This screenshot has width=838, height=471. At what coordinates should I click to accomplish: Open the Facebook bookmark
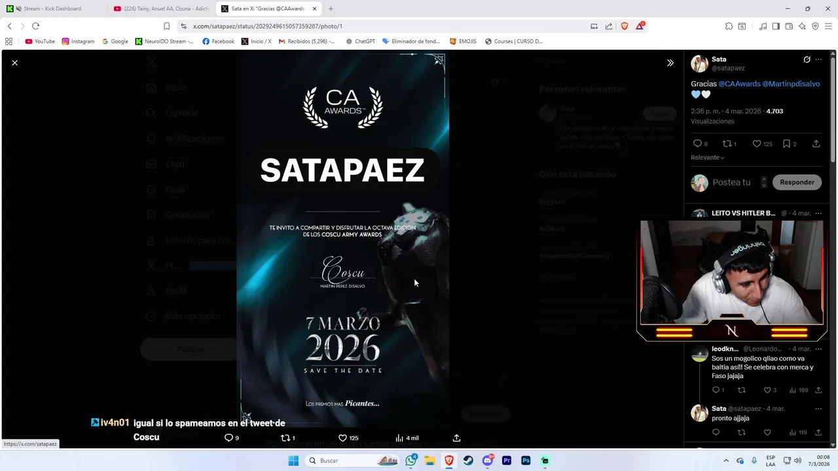[x=218, y=41]
